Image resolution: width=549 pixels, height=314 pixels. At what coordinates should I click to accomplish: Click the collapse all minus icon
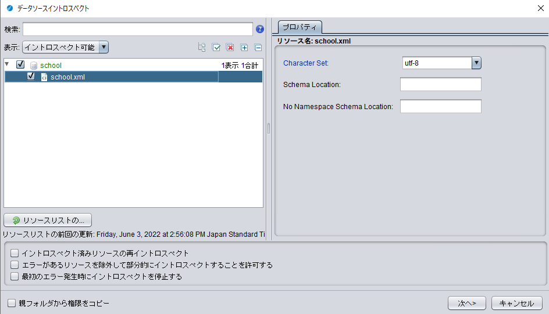(x=258, y=47)
